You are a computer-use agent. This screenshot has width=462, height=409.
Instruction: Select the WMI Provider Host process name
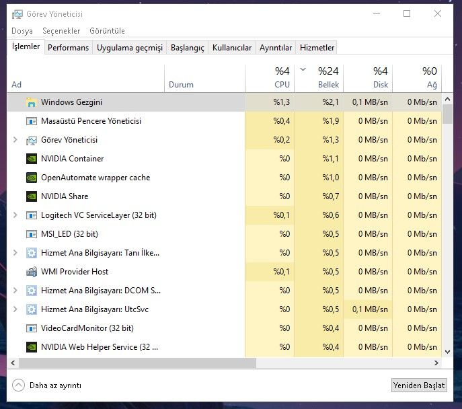[x=75, y=272]
